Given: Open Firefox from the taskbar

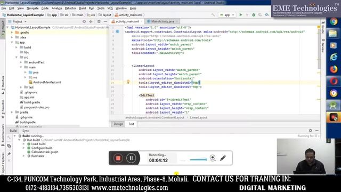Looking at the screenshot, I should coord(334,69).
